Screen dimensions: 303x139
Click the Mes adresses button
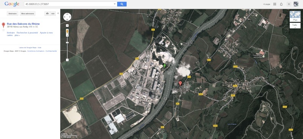pos(27,14)
